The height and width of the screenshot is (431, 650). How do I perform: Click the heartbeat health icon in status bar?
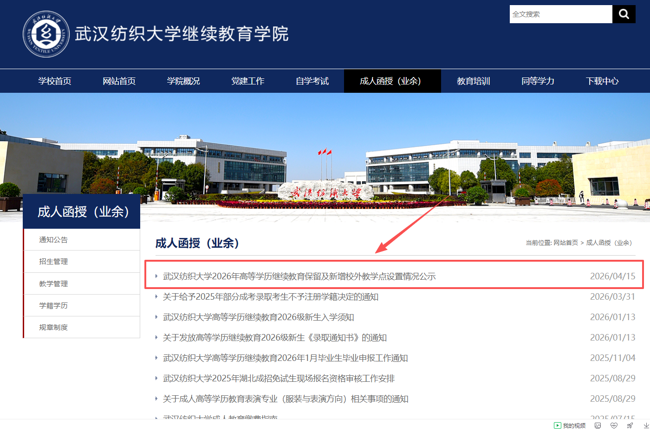pos(614,425)
